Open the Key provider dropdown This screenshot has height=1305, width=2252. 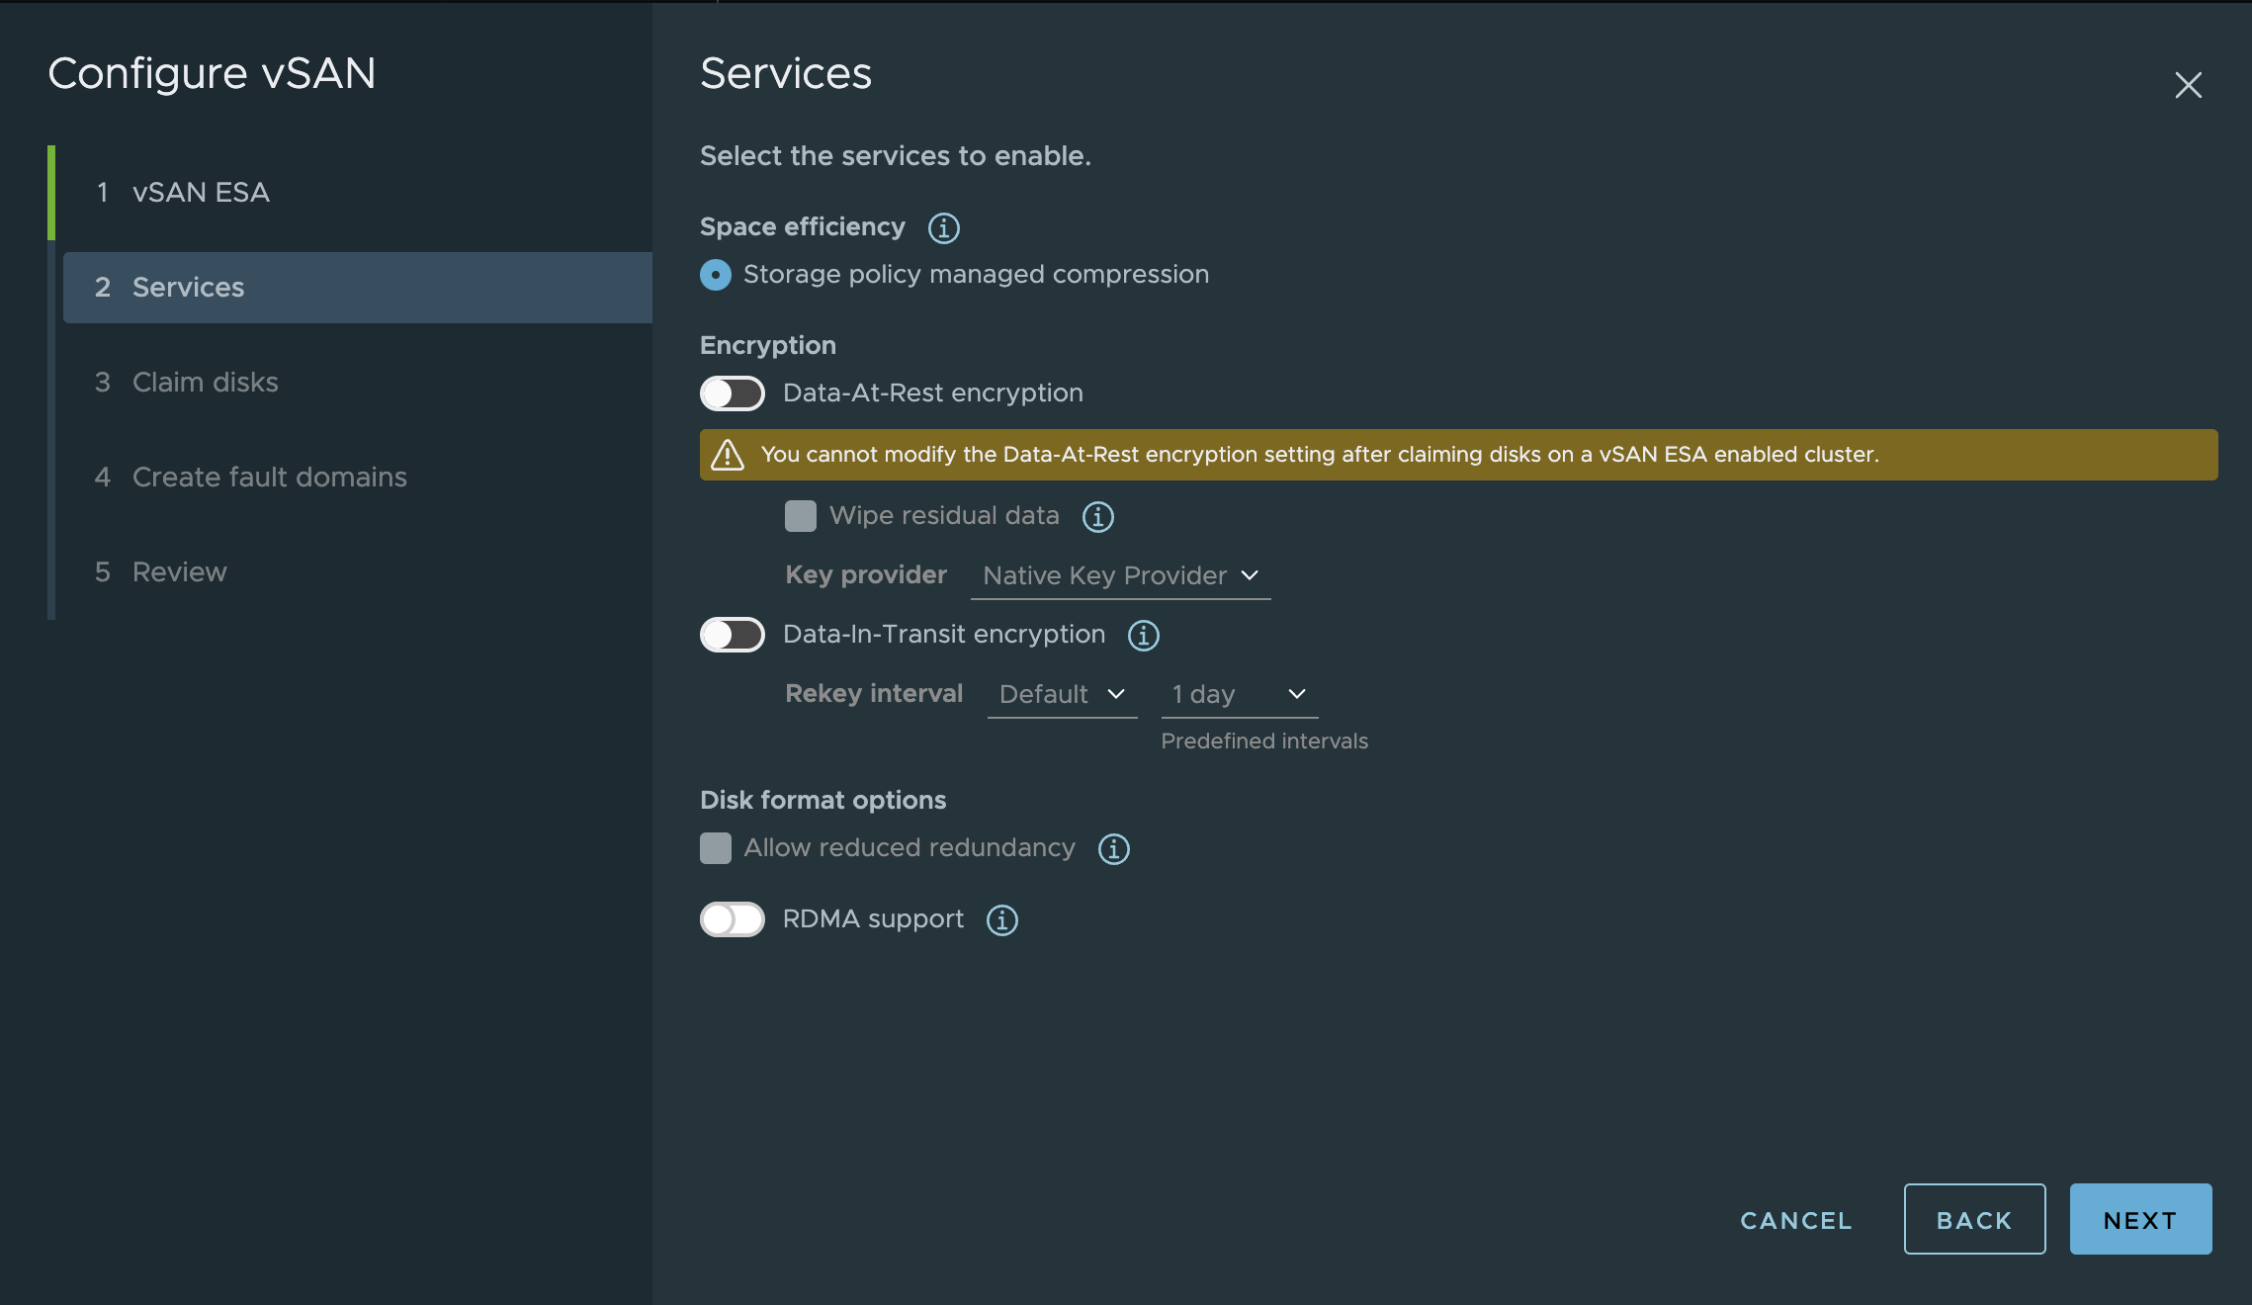(x=1120, y=575)
